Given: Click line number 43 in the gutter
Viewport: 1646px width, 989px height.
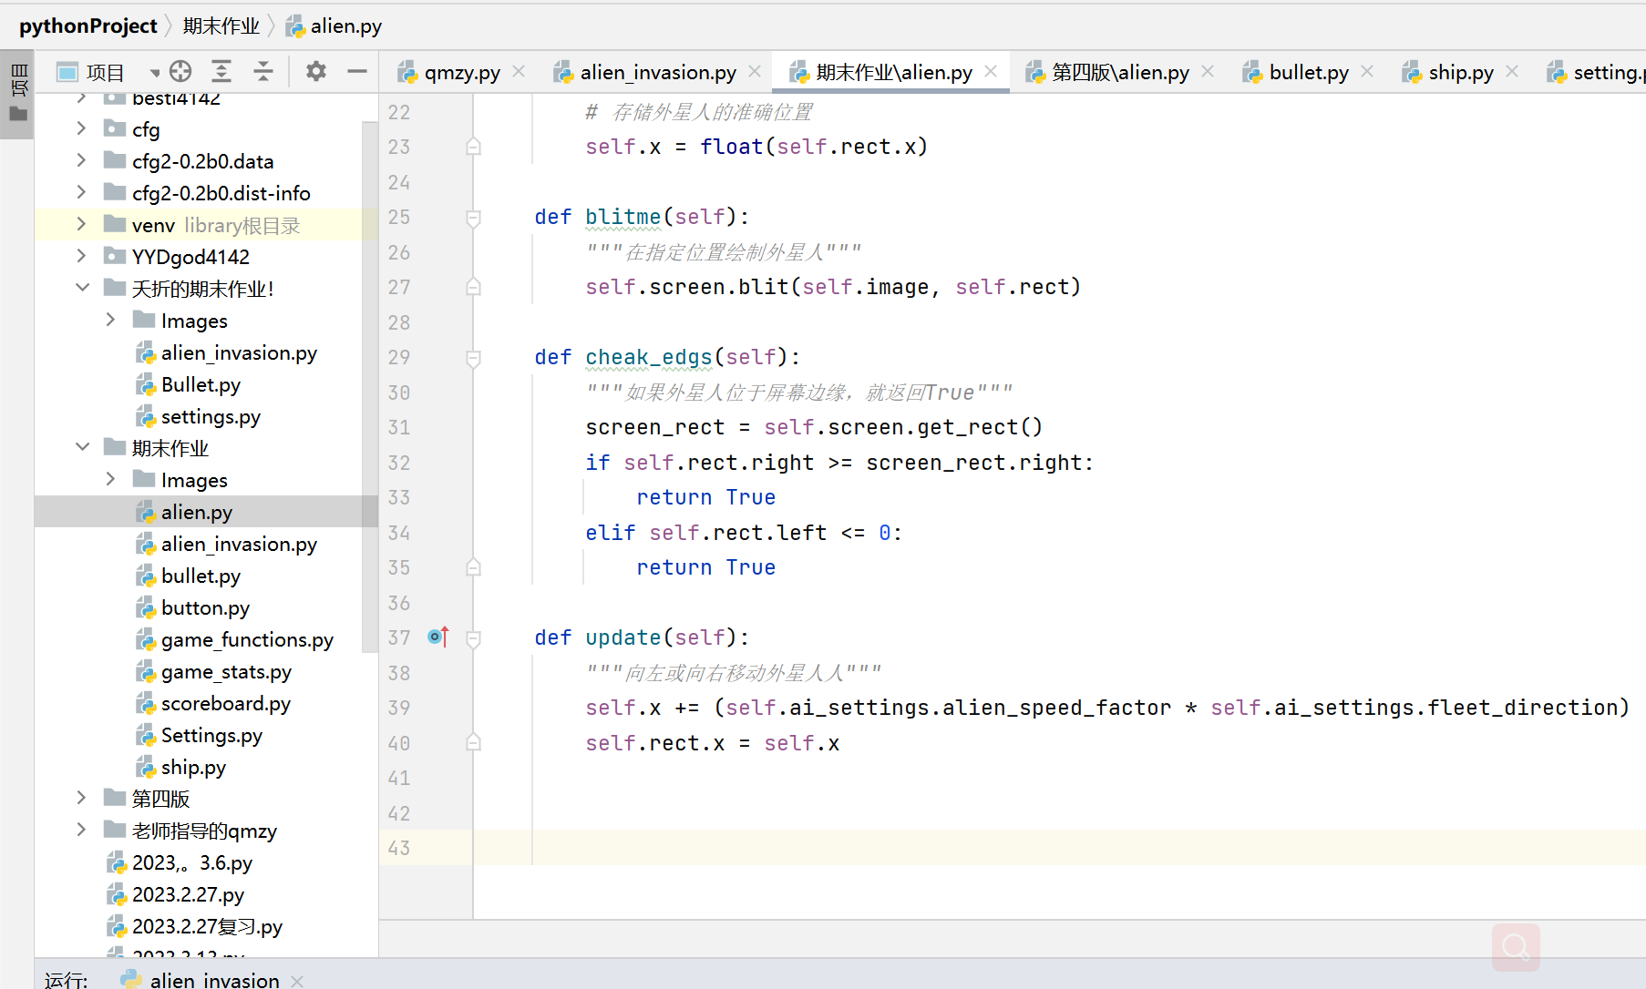Looking at the screenshot, I should (x=399, y=848).
